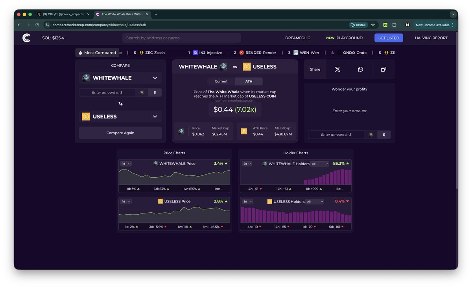472x288 pixels.
Task: Select The White Whale Price browser tab
Action: pyautogui.click(x=122, y=14)
